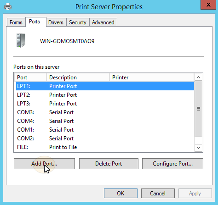
Task: Select the LPT3: port row
Action: [105, 104]
